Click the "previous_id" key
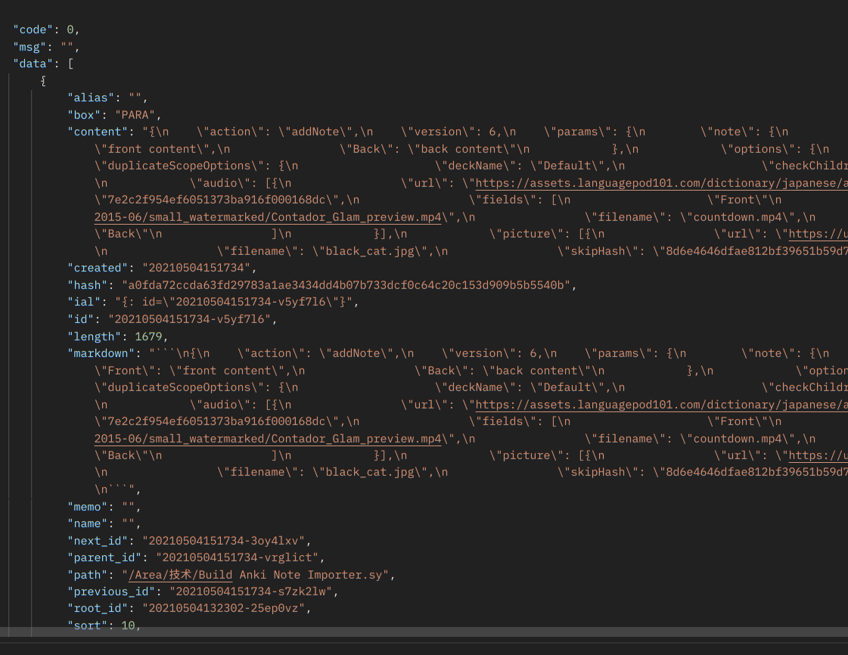848x655 pixels. click(111, 592)
